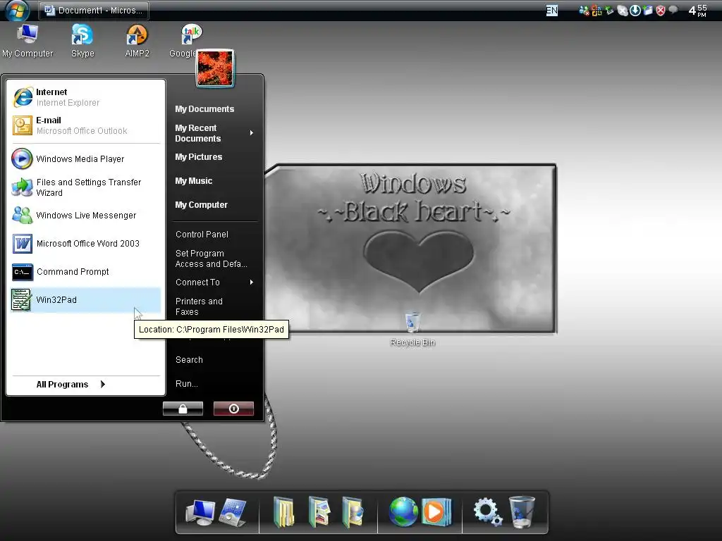Open the Skype desktop shortcut
Viewport: 722px width, 541px height.
[x=82, y=41]
